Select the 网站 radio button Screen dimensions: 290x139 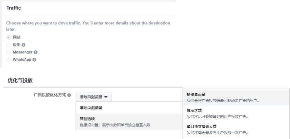tap(8, 37)
